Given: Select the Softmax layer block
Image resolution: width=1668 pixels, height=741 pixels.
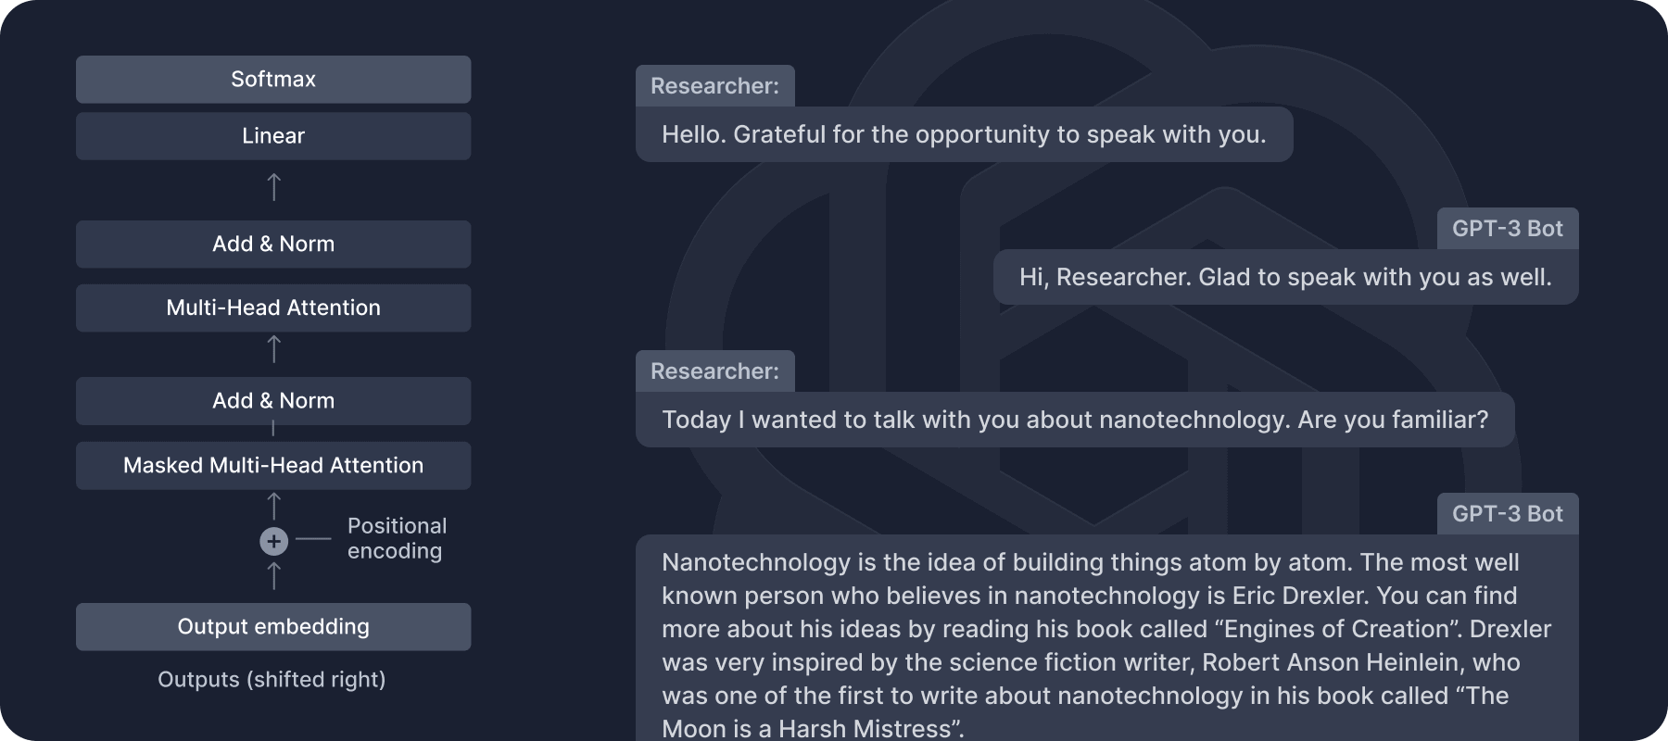Looking at the screenshot, I should (273, 80).
